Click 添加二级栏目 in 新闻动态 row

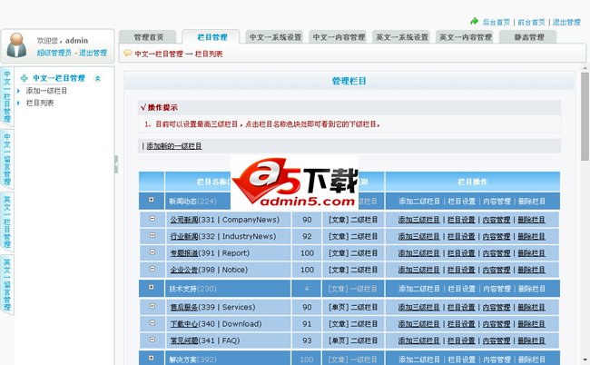[419, 202]
